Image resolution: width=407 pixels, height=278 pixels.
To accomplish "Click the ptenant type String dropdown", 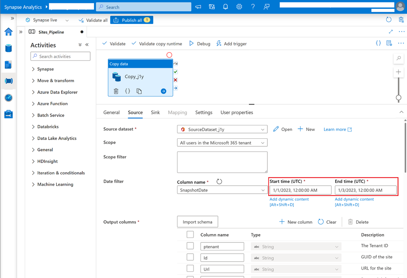I will 296,247.
